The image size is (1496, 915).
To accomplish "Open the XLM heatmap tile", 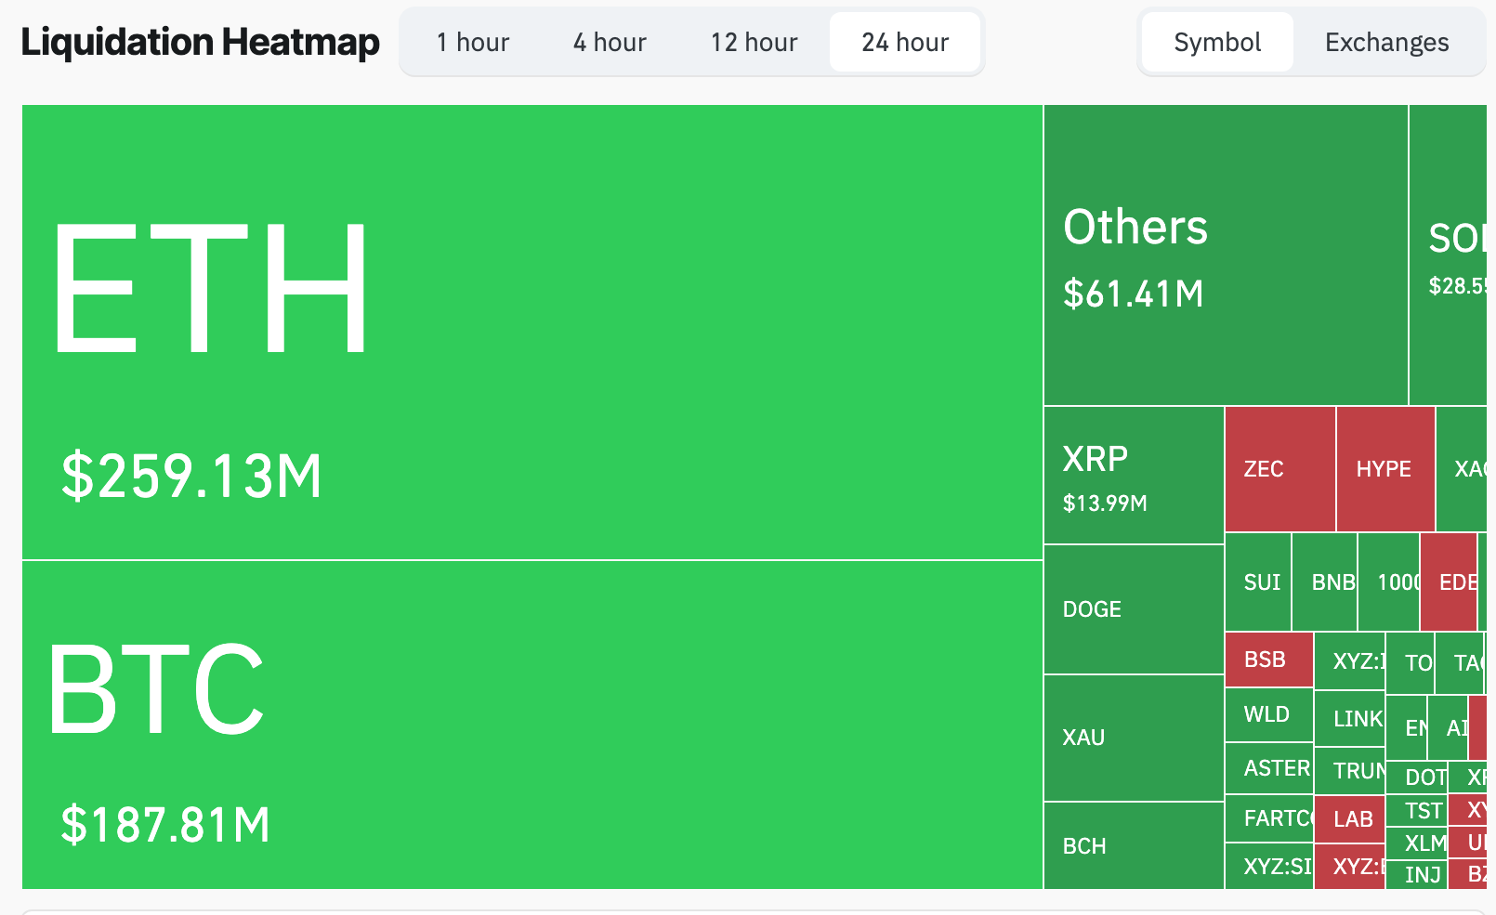I will coord(1417,843).
